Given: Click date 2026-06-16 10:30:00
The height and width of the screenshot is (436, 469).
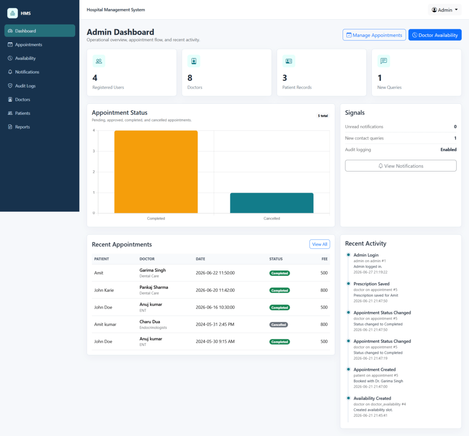Looking at the screenshot, I should [215, 307].
